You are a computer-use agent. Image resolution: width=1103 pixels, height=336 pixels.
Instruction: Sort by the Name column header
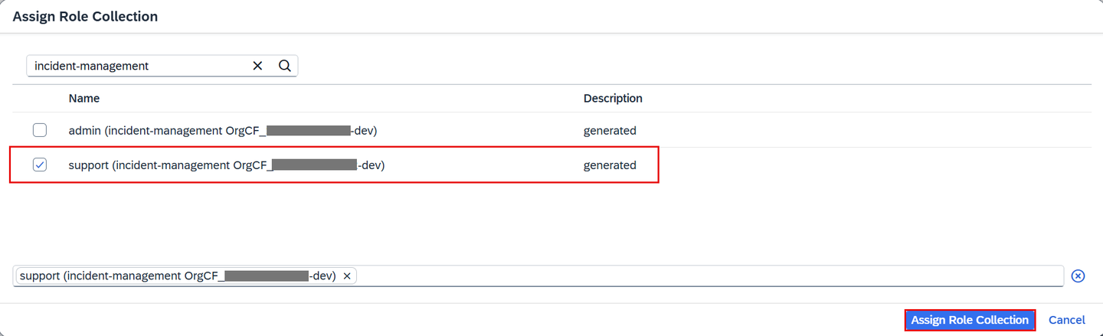(84, 99)
